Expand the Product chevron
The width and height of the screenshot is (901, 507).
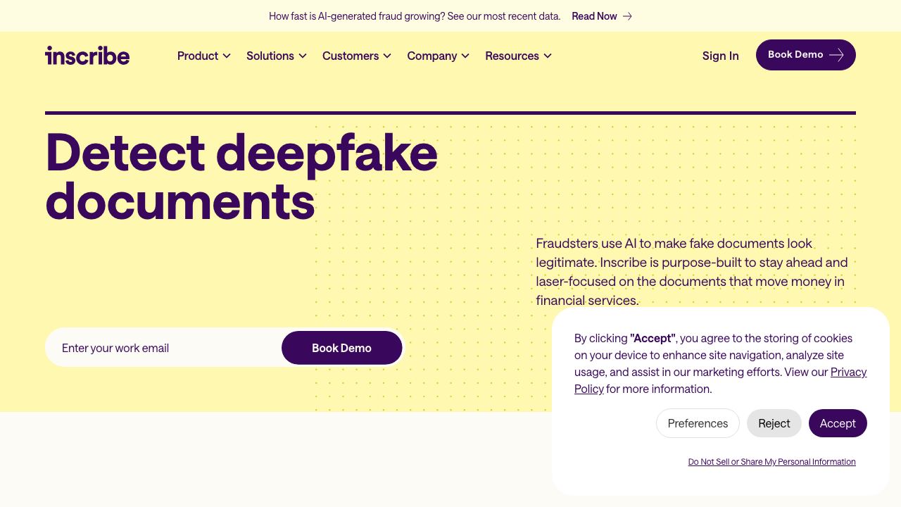click(x=227, y=56)
